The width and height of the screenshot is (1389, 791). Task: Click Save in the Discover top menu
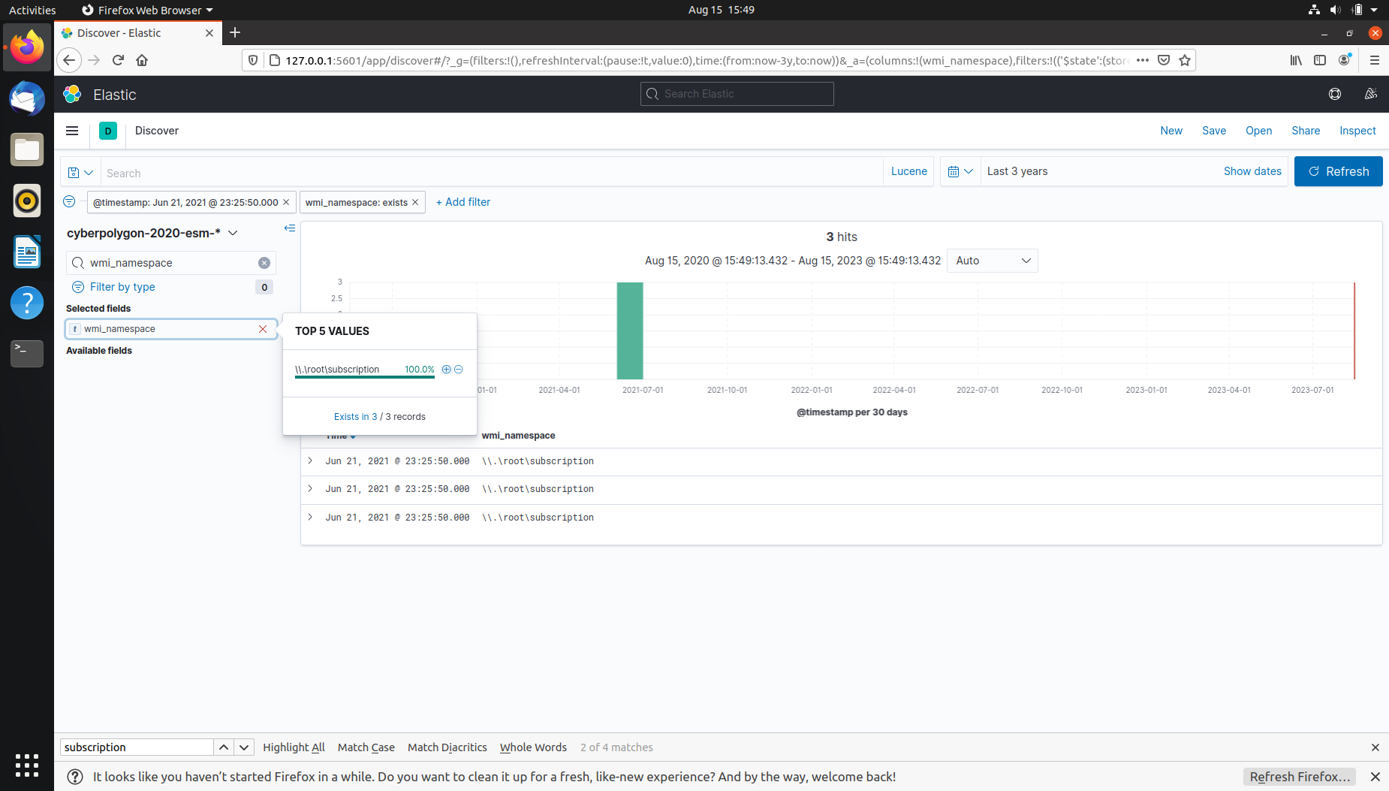(x=1213, y=131)
